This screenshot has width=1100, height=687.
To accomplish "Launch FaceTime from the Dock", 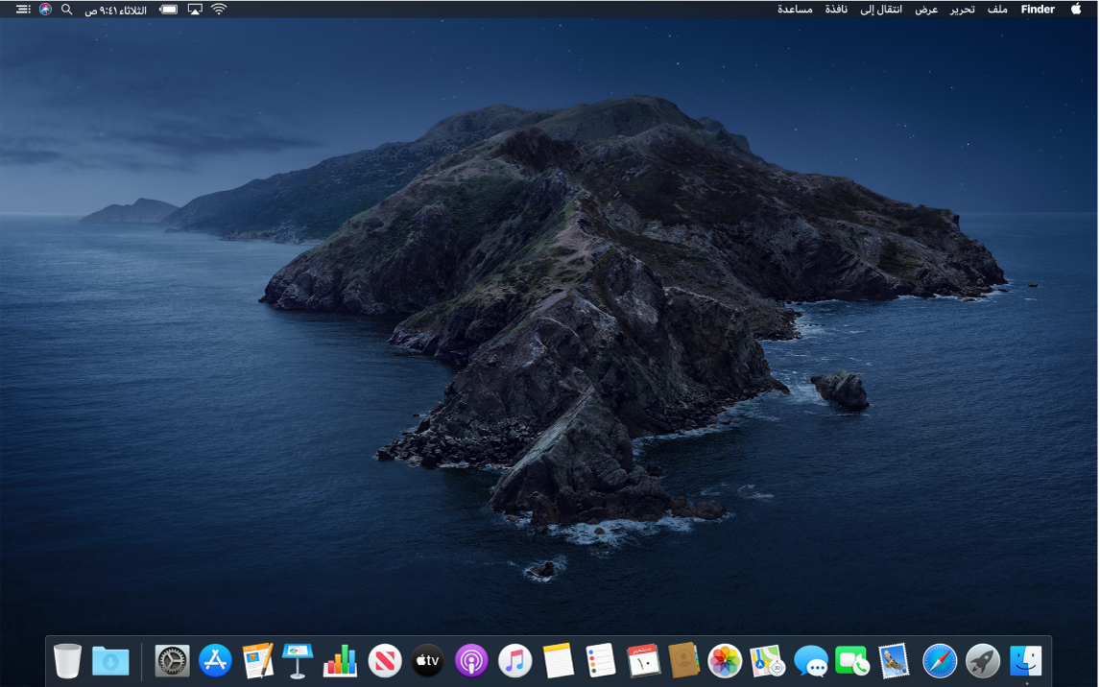I will coord(851,660).
